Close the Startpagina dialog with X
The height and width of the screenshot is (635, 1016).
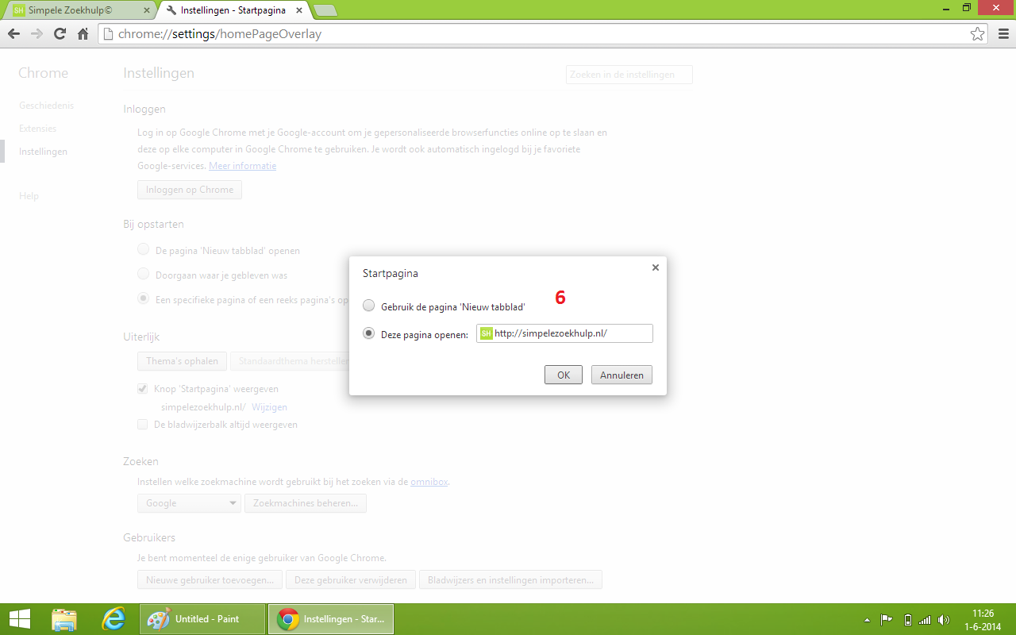pos(655,268)
